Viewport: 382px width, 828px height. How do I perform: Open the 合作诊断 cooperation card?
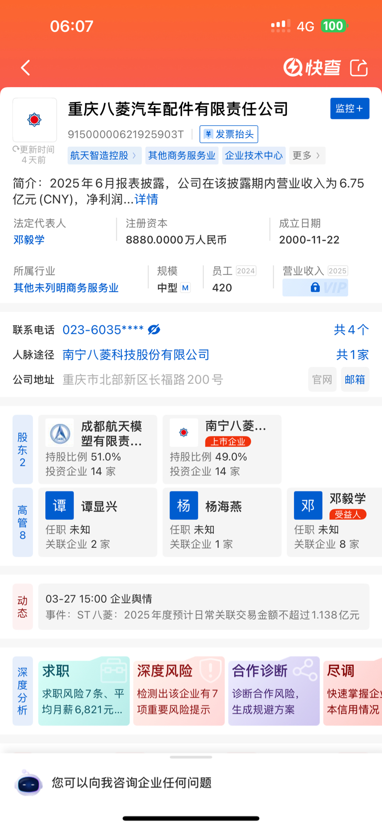pyautogui.click(x=274, y=691)
